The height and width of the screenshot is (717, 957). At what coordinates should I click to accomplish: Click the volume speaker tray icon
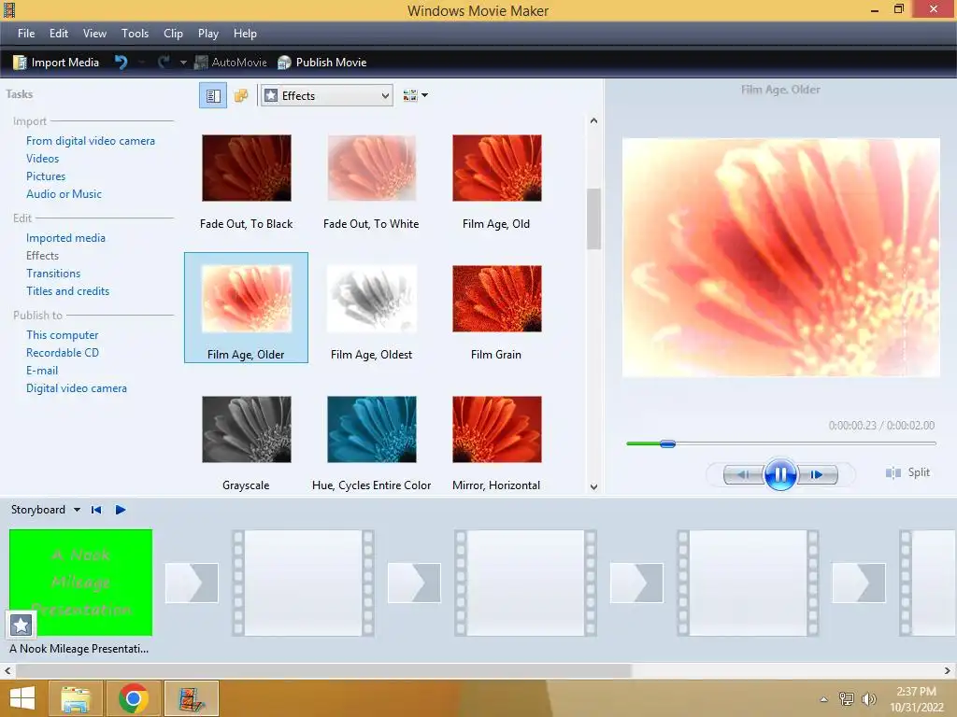868,699
